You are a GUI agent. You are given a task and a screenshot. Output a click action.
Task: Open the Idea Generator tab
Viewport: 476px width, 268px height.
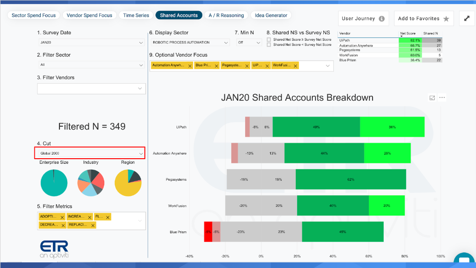(271, 15)
